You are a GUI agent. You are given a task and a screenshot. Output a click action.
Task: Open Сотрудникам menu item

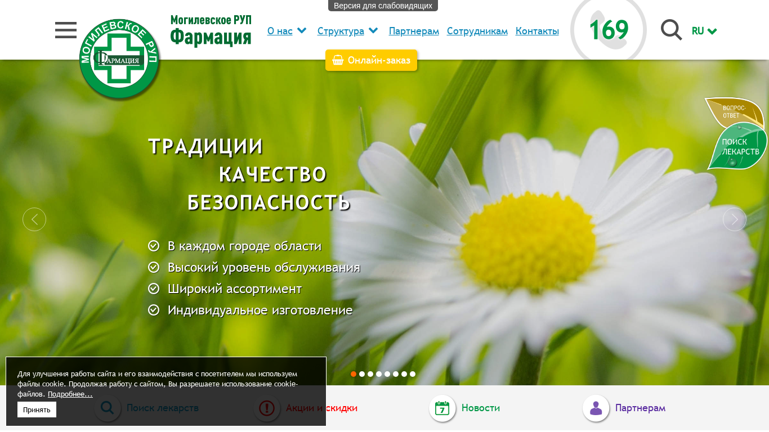pos(477,31)
